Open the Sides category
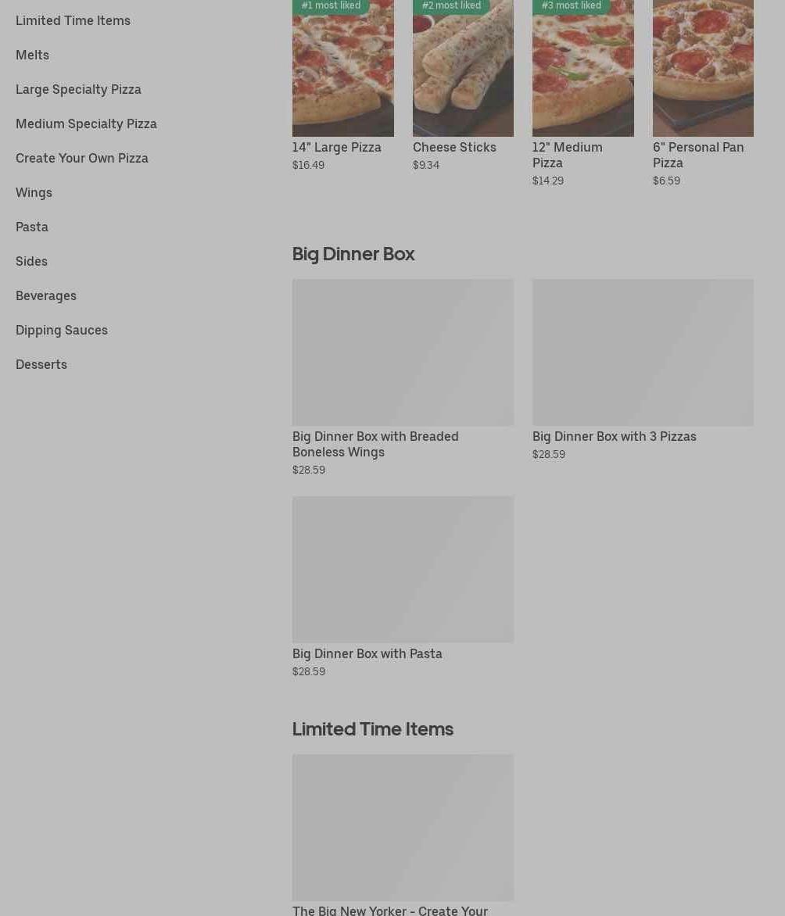Image resolution: width=785 pixels, height=916 pixels. (31, 261)
